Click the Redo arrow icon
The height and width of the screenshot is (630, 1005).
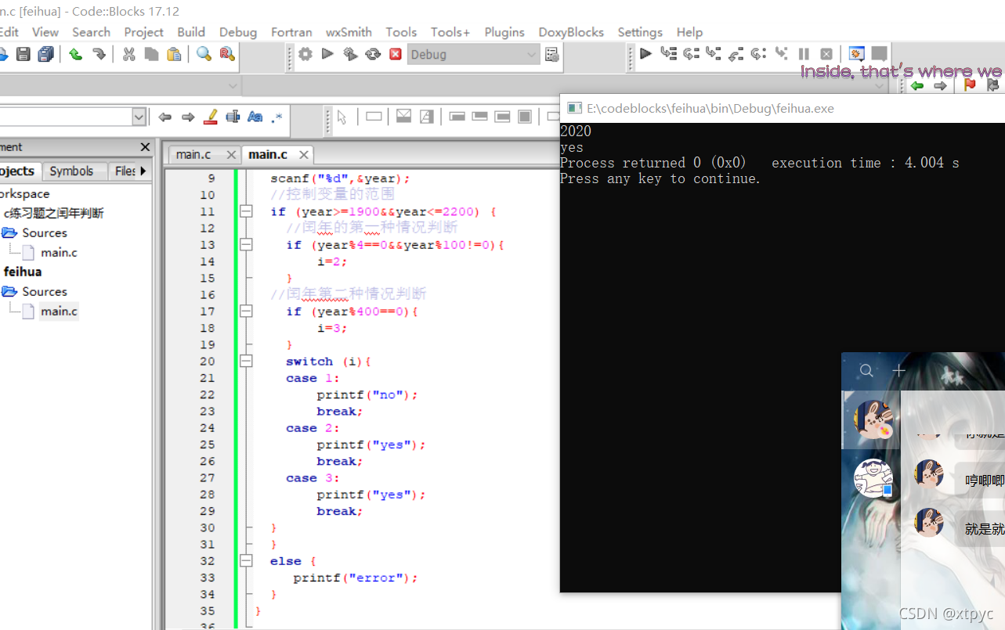(99, 54)
